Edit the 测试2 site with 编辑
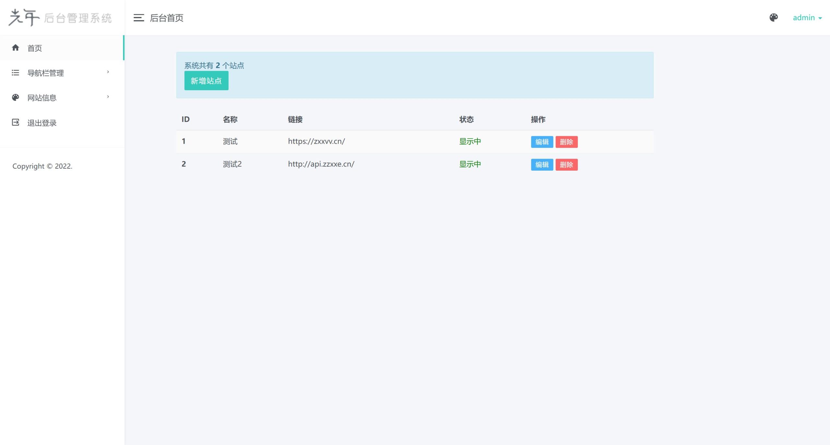This screenshot has width=830, height=445. click(x=542, y=165)
